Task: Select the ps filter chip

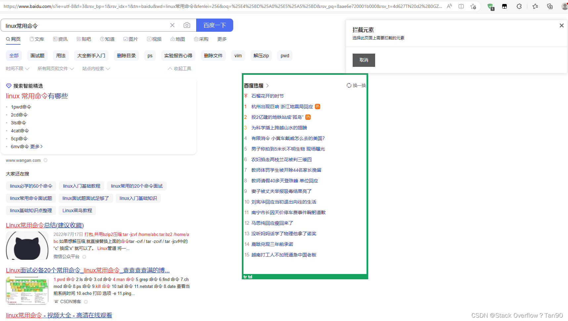Action: 150,56
